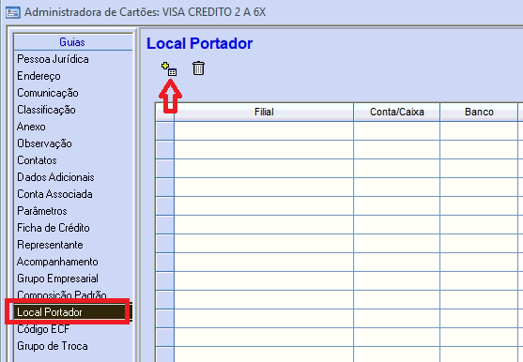Go to Acompanhamento guide
The height and width of the screenshot is (362, 523).
(x=57, y=262)
